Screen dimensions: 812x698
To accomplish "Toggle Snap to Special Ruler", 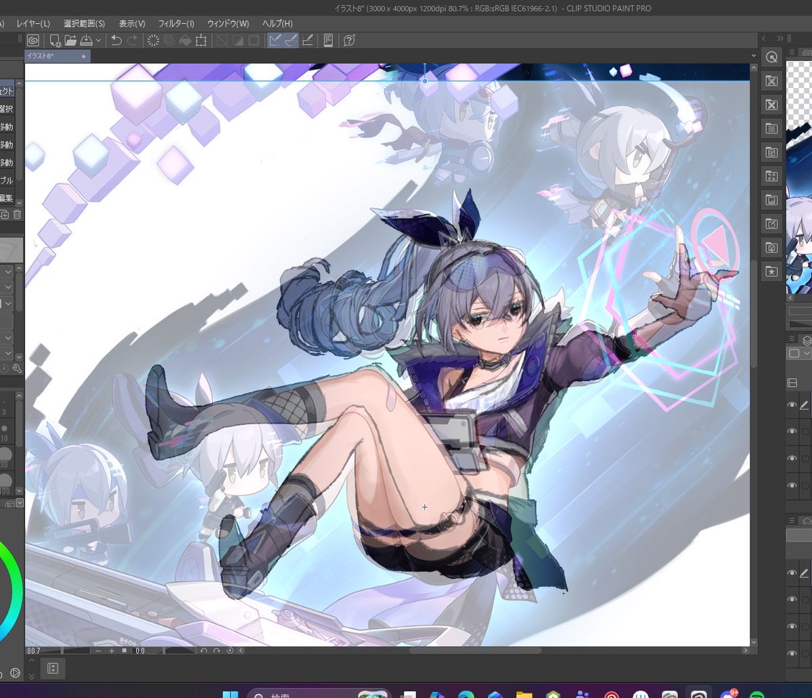I will pos(291,41).
